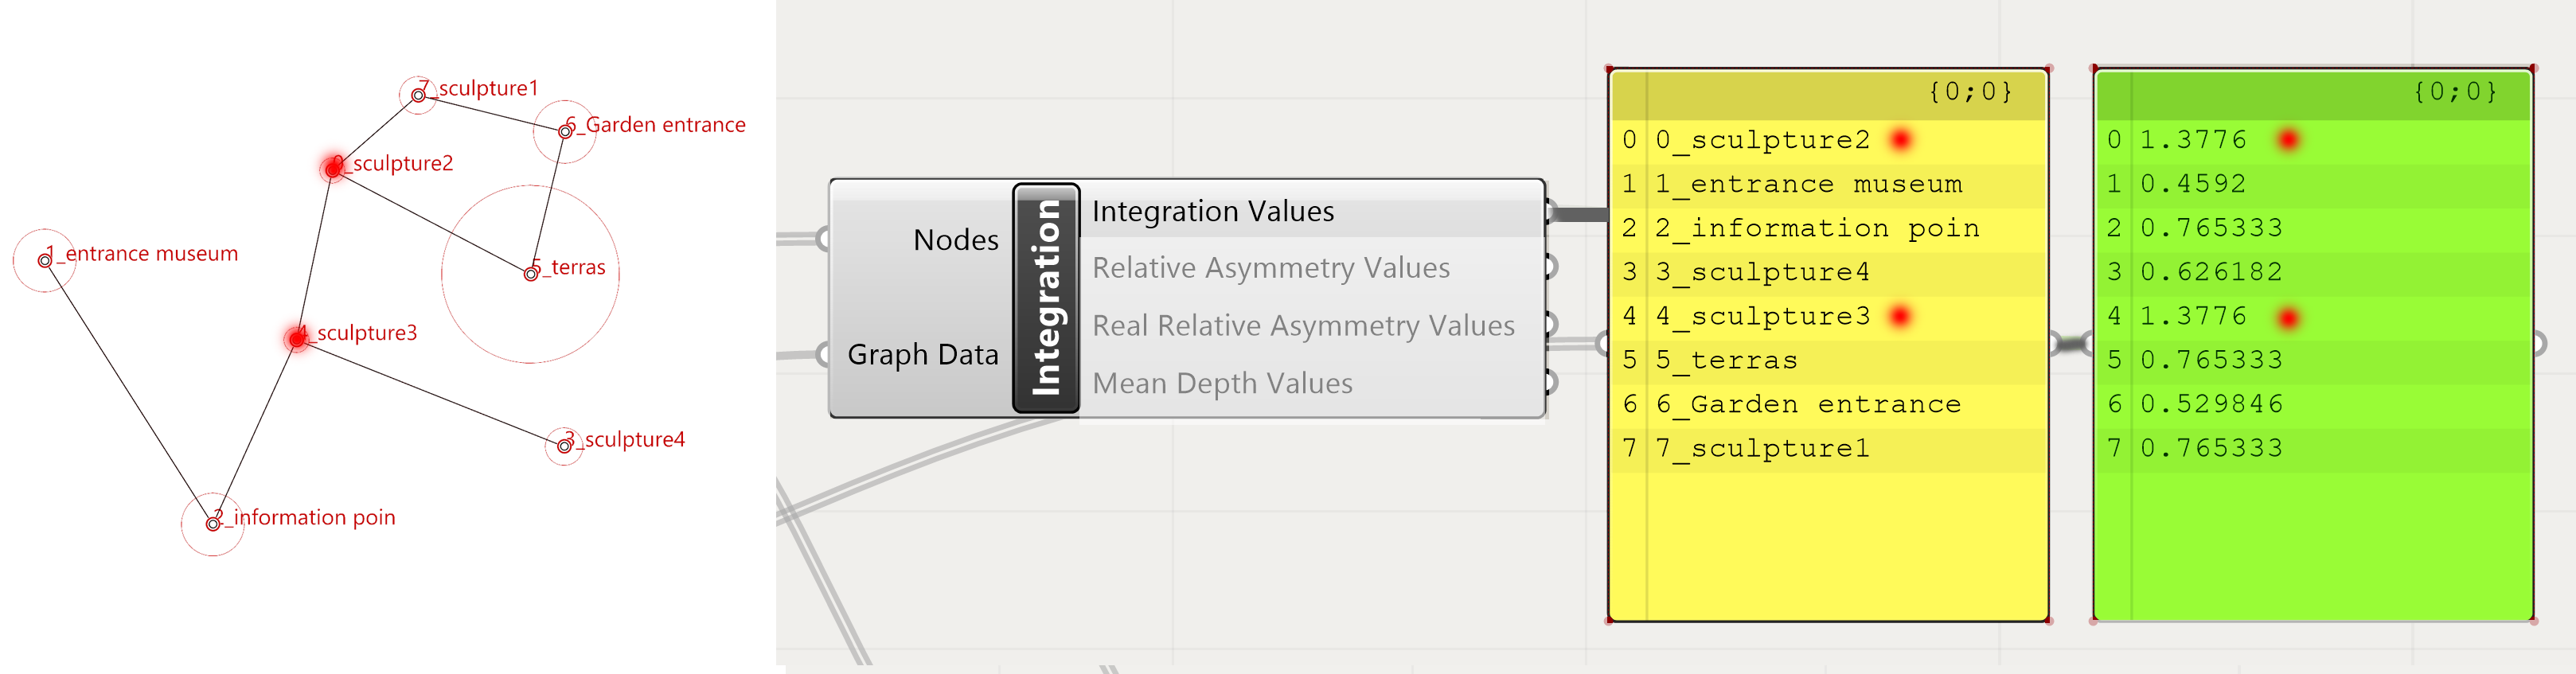The image size is (2576, 674).
Task: Click the Mean Depth Values output
Action: [x=1222, y=384]
